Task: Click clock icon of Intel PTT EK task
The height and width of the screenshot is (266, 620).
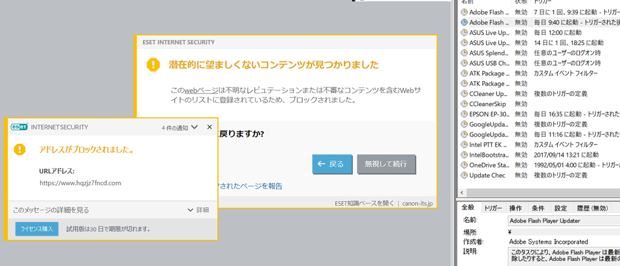Action: [x=464, y=144]
